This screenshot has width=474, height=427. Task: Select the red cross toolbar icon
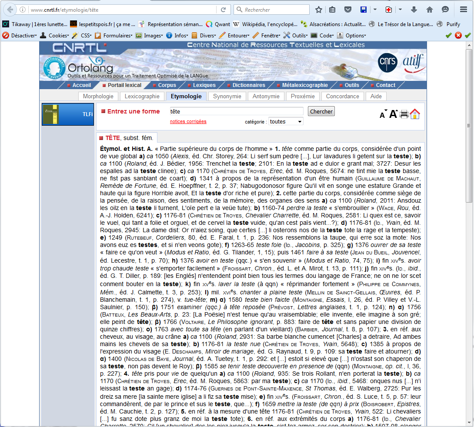[389, 10]
